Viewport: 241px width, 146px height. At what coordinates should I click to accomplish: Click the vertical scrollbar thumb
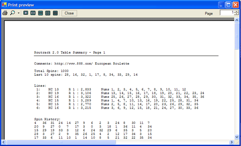coord(237,36)
